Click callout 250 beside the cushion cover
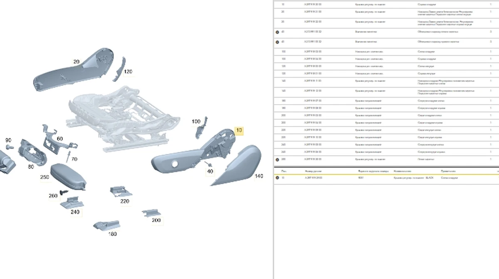This screenshot has width=499, height=279. [x=44, y=177]
